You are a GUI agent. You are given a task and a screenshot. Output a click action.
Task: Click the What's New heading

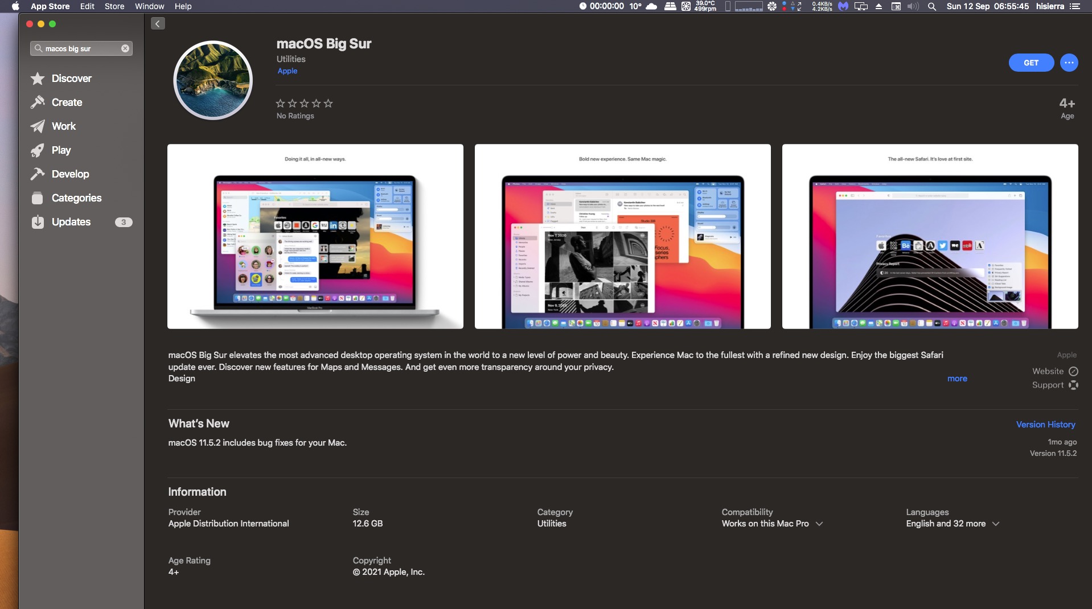199,423
